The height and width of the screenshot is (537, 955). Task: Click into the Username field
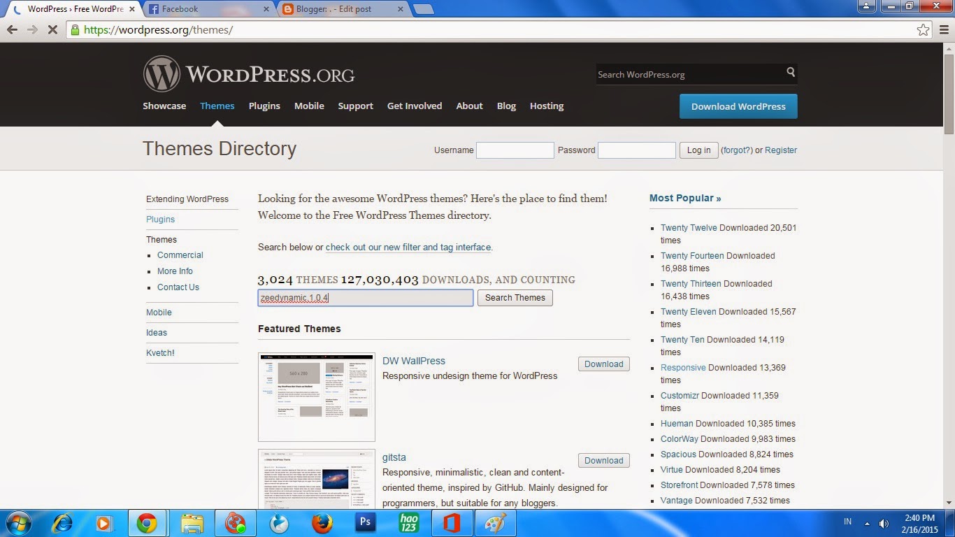[515, 150]
